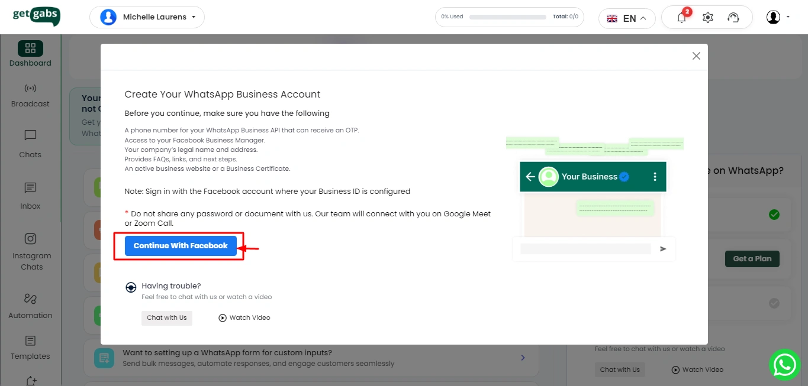808x386 pixels.
Task: Select Dashboard in the sidebar
Action: pos(30,54)
